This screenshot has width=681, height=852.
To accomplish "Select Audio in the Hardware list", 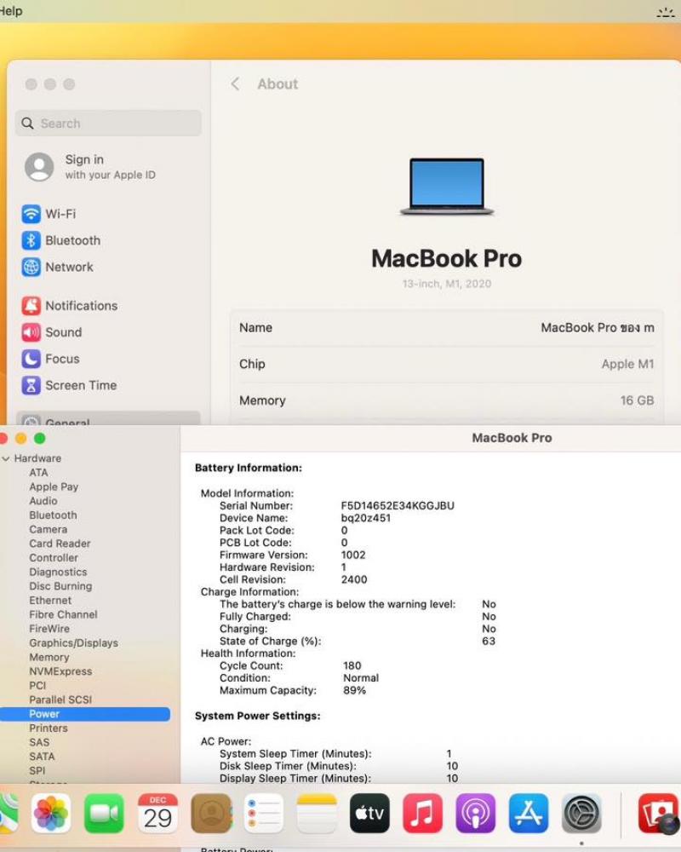I will coord(43,501).
